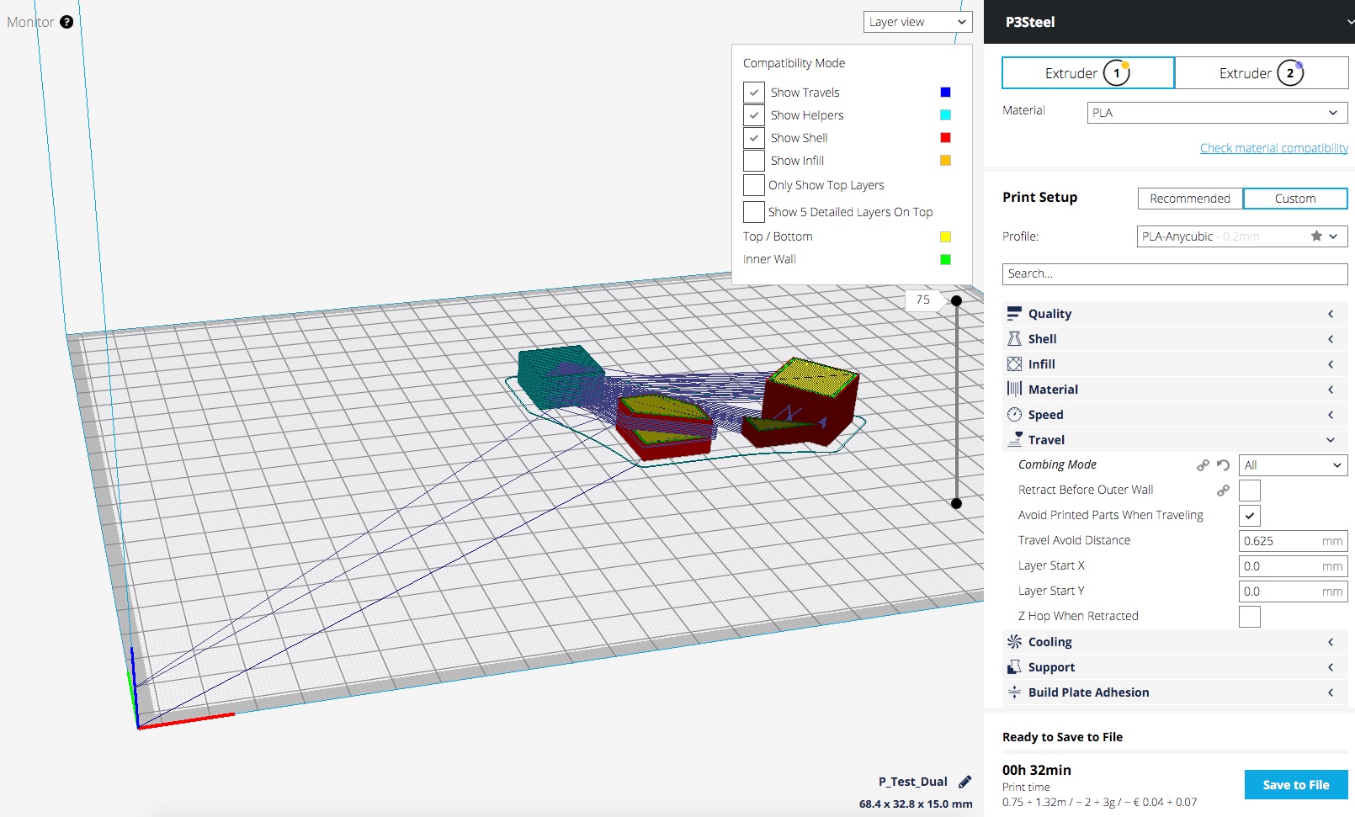Image resolution: width=1355 pixels, height=817 pixels.
Task: Click the Build Plate Adhesion icon
Action: (x=1014, y=692)
